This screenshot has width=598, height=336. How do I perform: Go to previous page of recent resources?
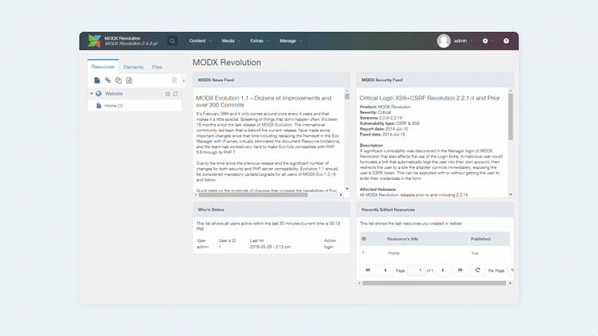pos(385,270)
